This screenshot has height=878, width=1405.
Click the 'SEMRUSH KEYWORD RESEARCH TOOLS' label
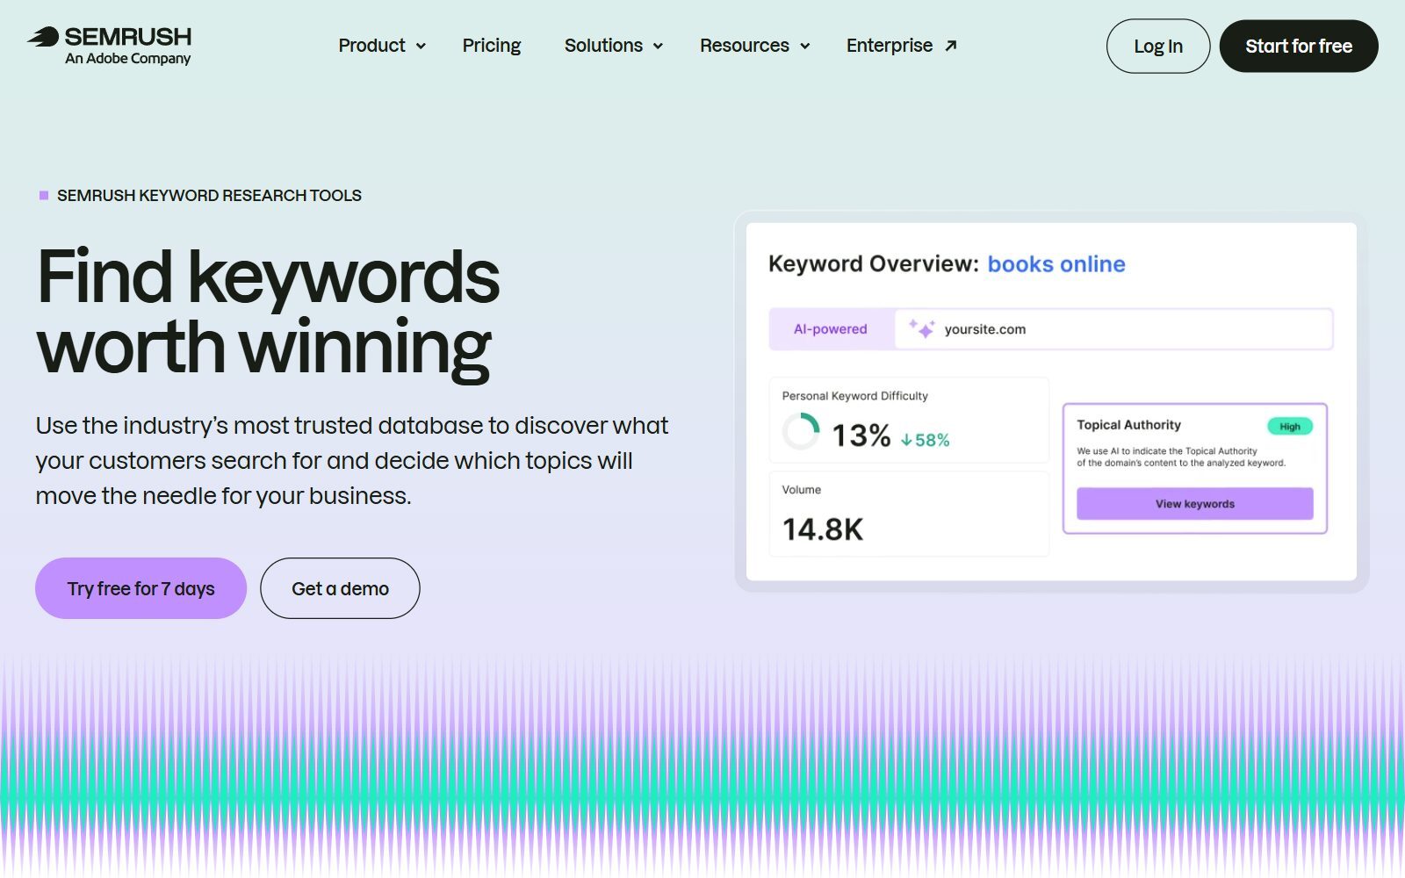[x=209, y=195]
